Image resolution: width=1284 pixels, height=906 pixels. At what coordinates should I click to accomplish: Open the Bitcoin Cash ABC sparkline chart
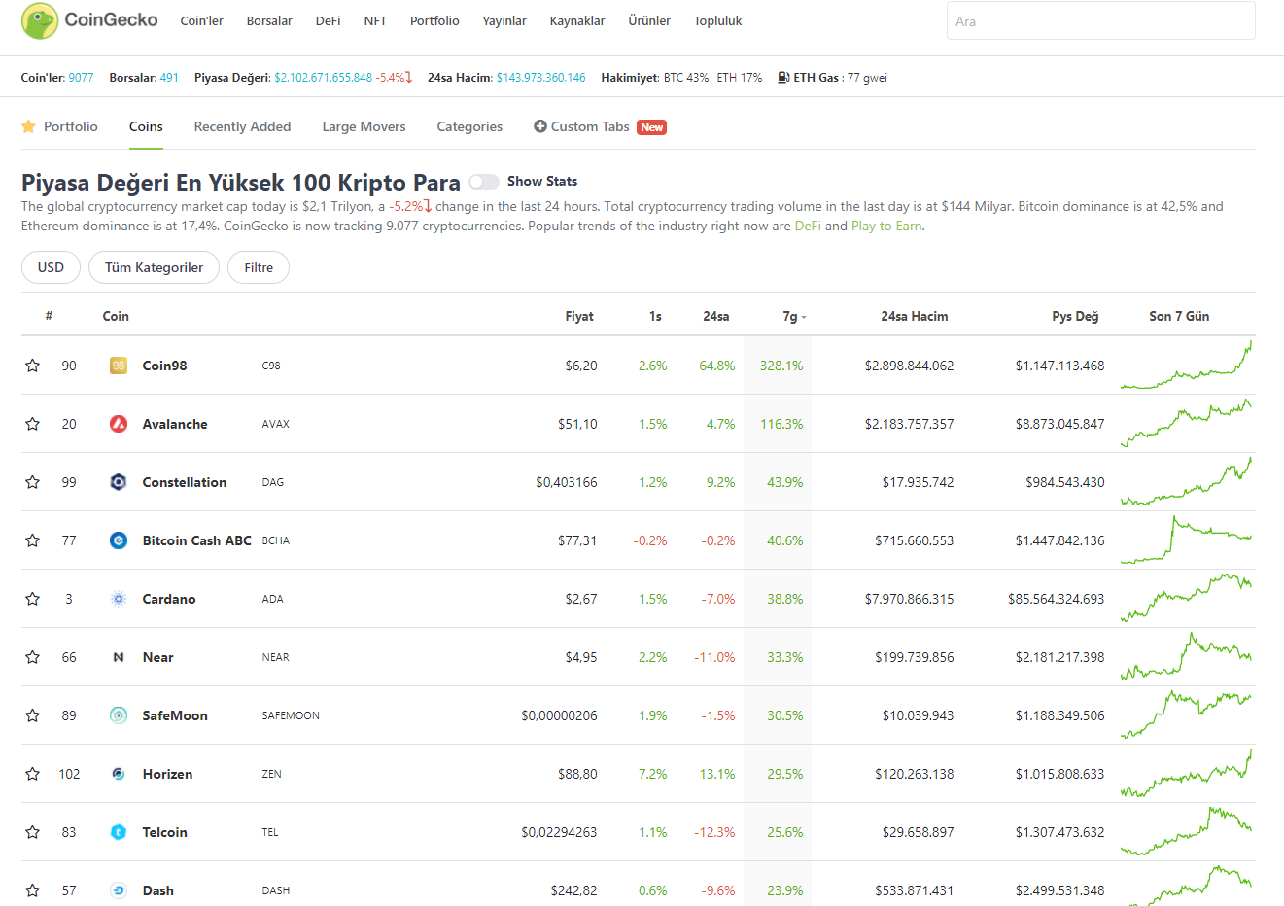[x=1186, y=540]
